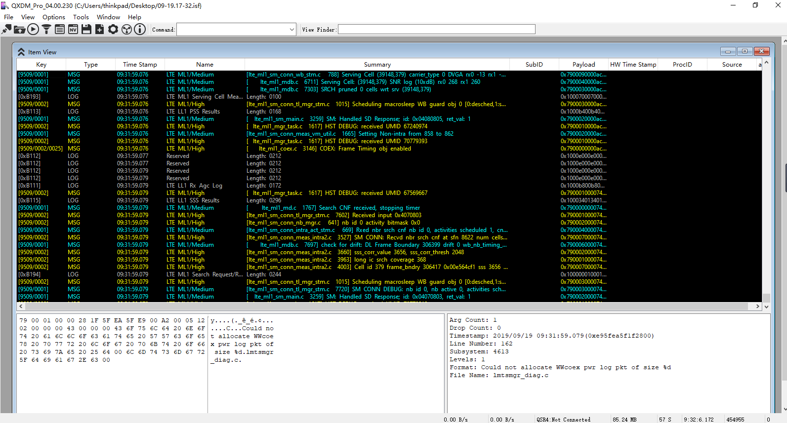The height and width of the screenshot is (423, 787).
Task: Click the item list scroll-up arrow
Action: coord(766,63)
